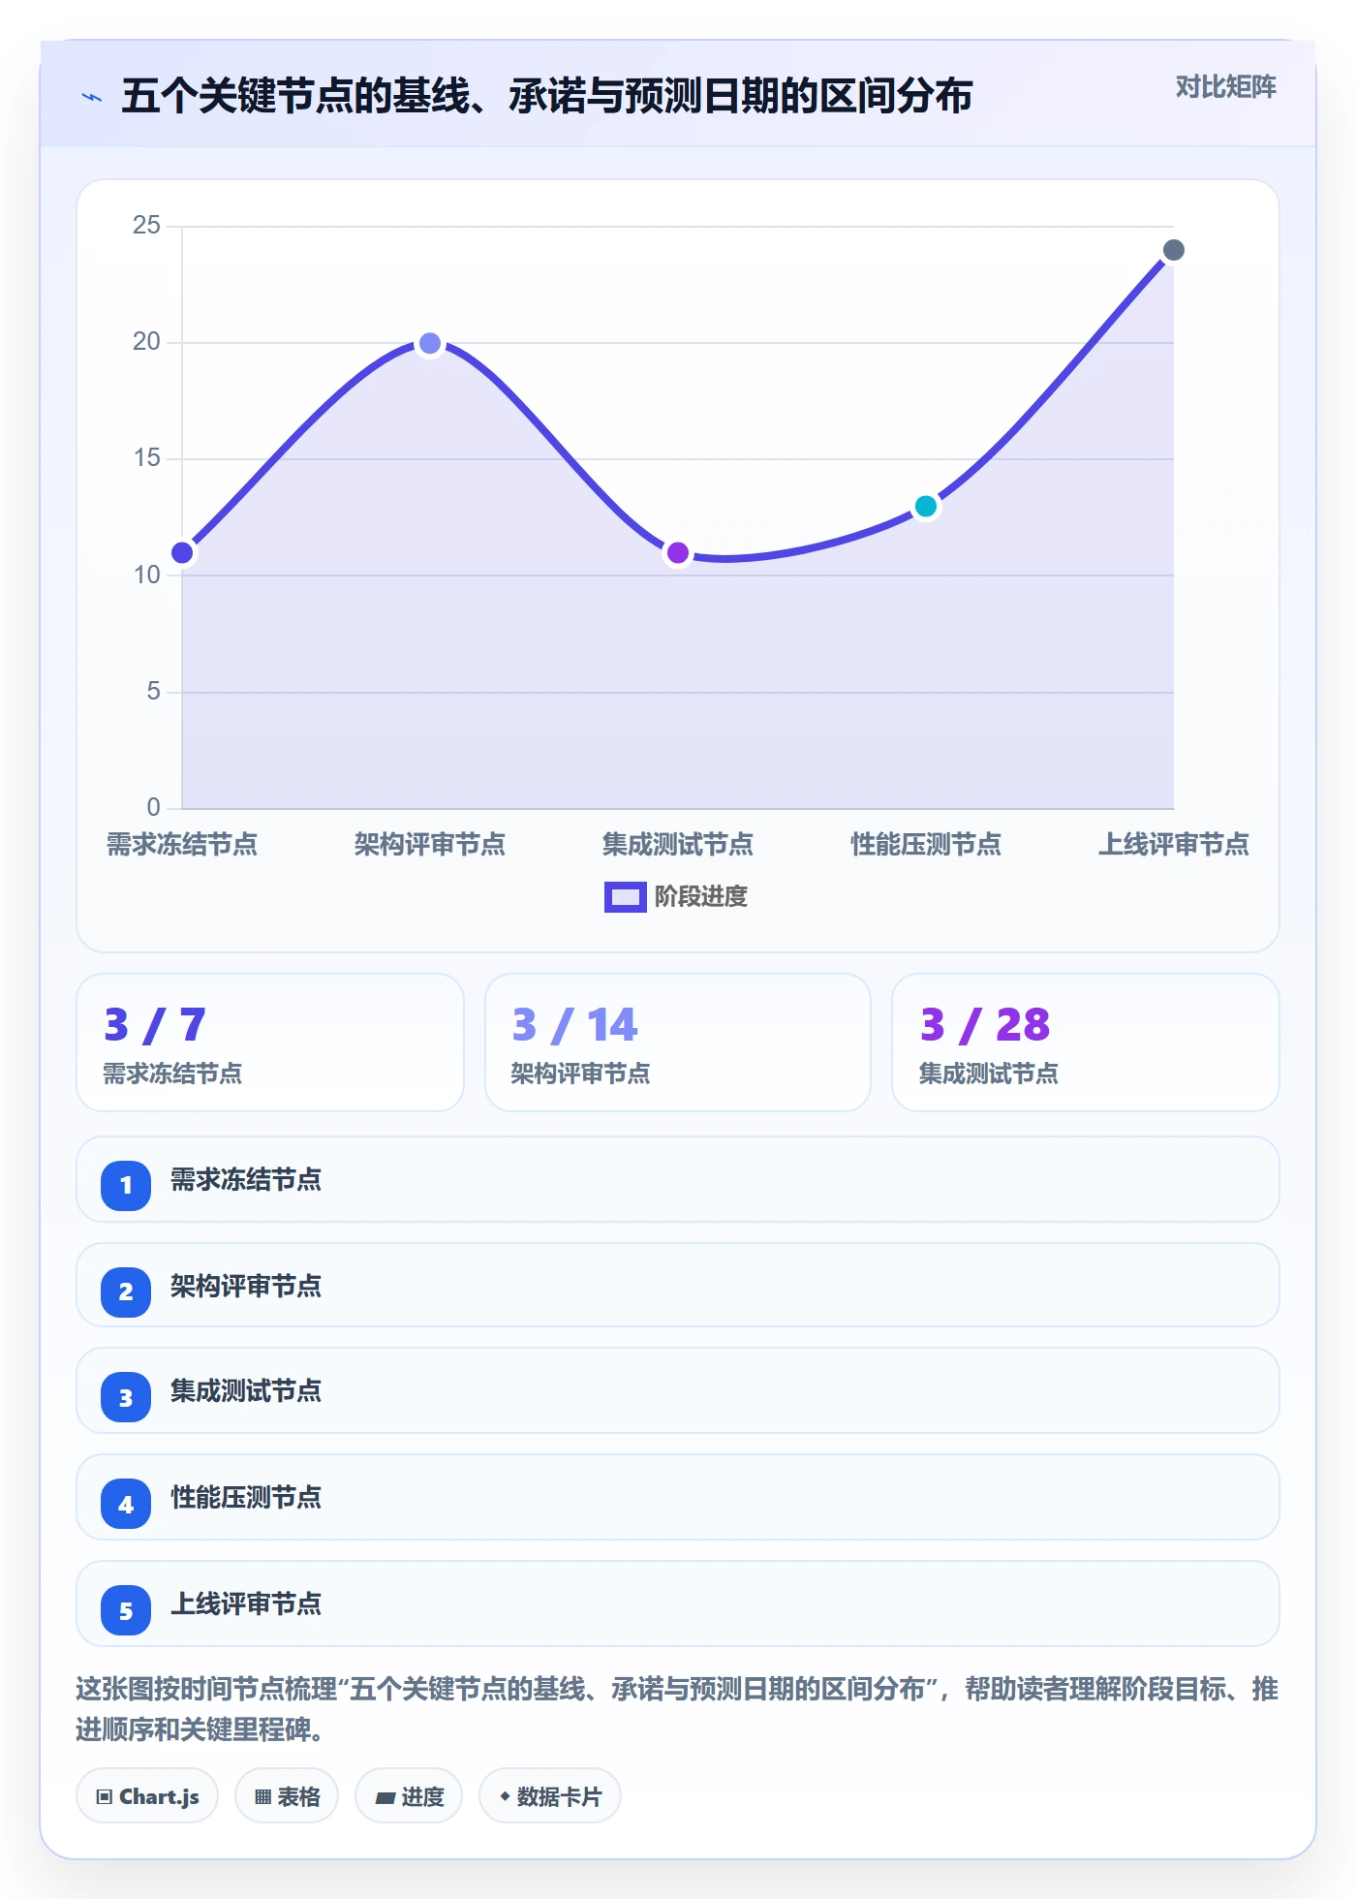Click the Chart.js tag chip
This screenshot has width=1356, height=1899.
[147, 1796]
